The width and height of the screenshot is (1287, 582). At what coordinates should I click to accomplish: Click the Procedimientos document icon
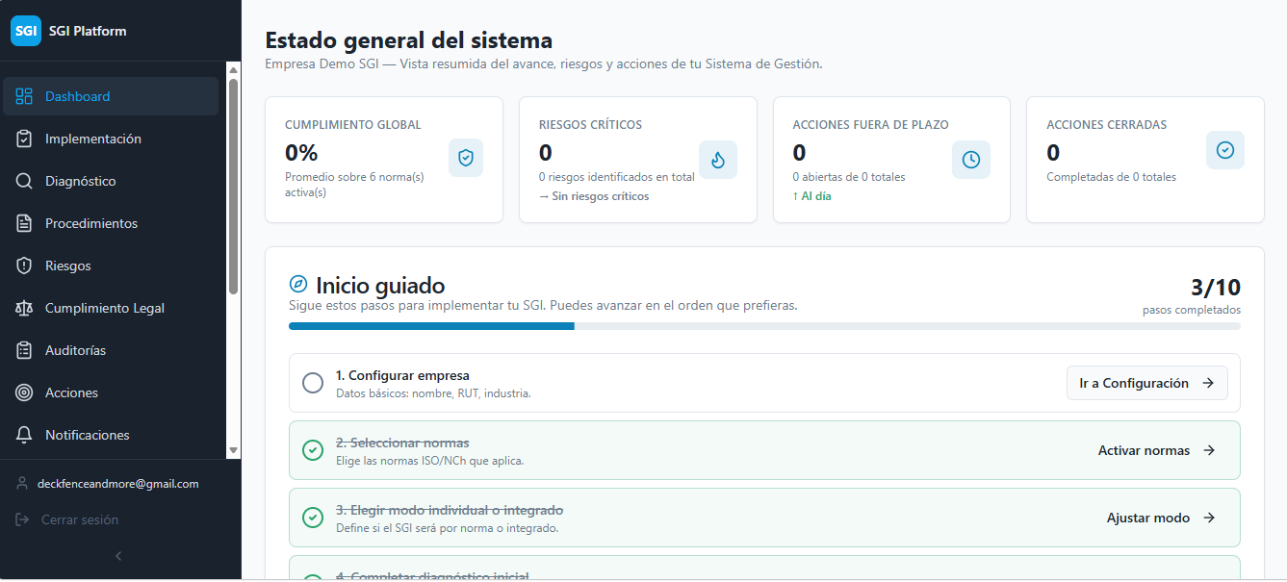24,223
